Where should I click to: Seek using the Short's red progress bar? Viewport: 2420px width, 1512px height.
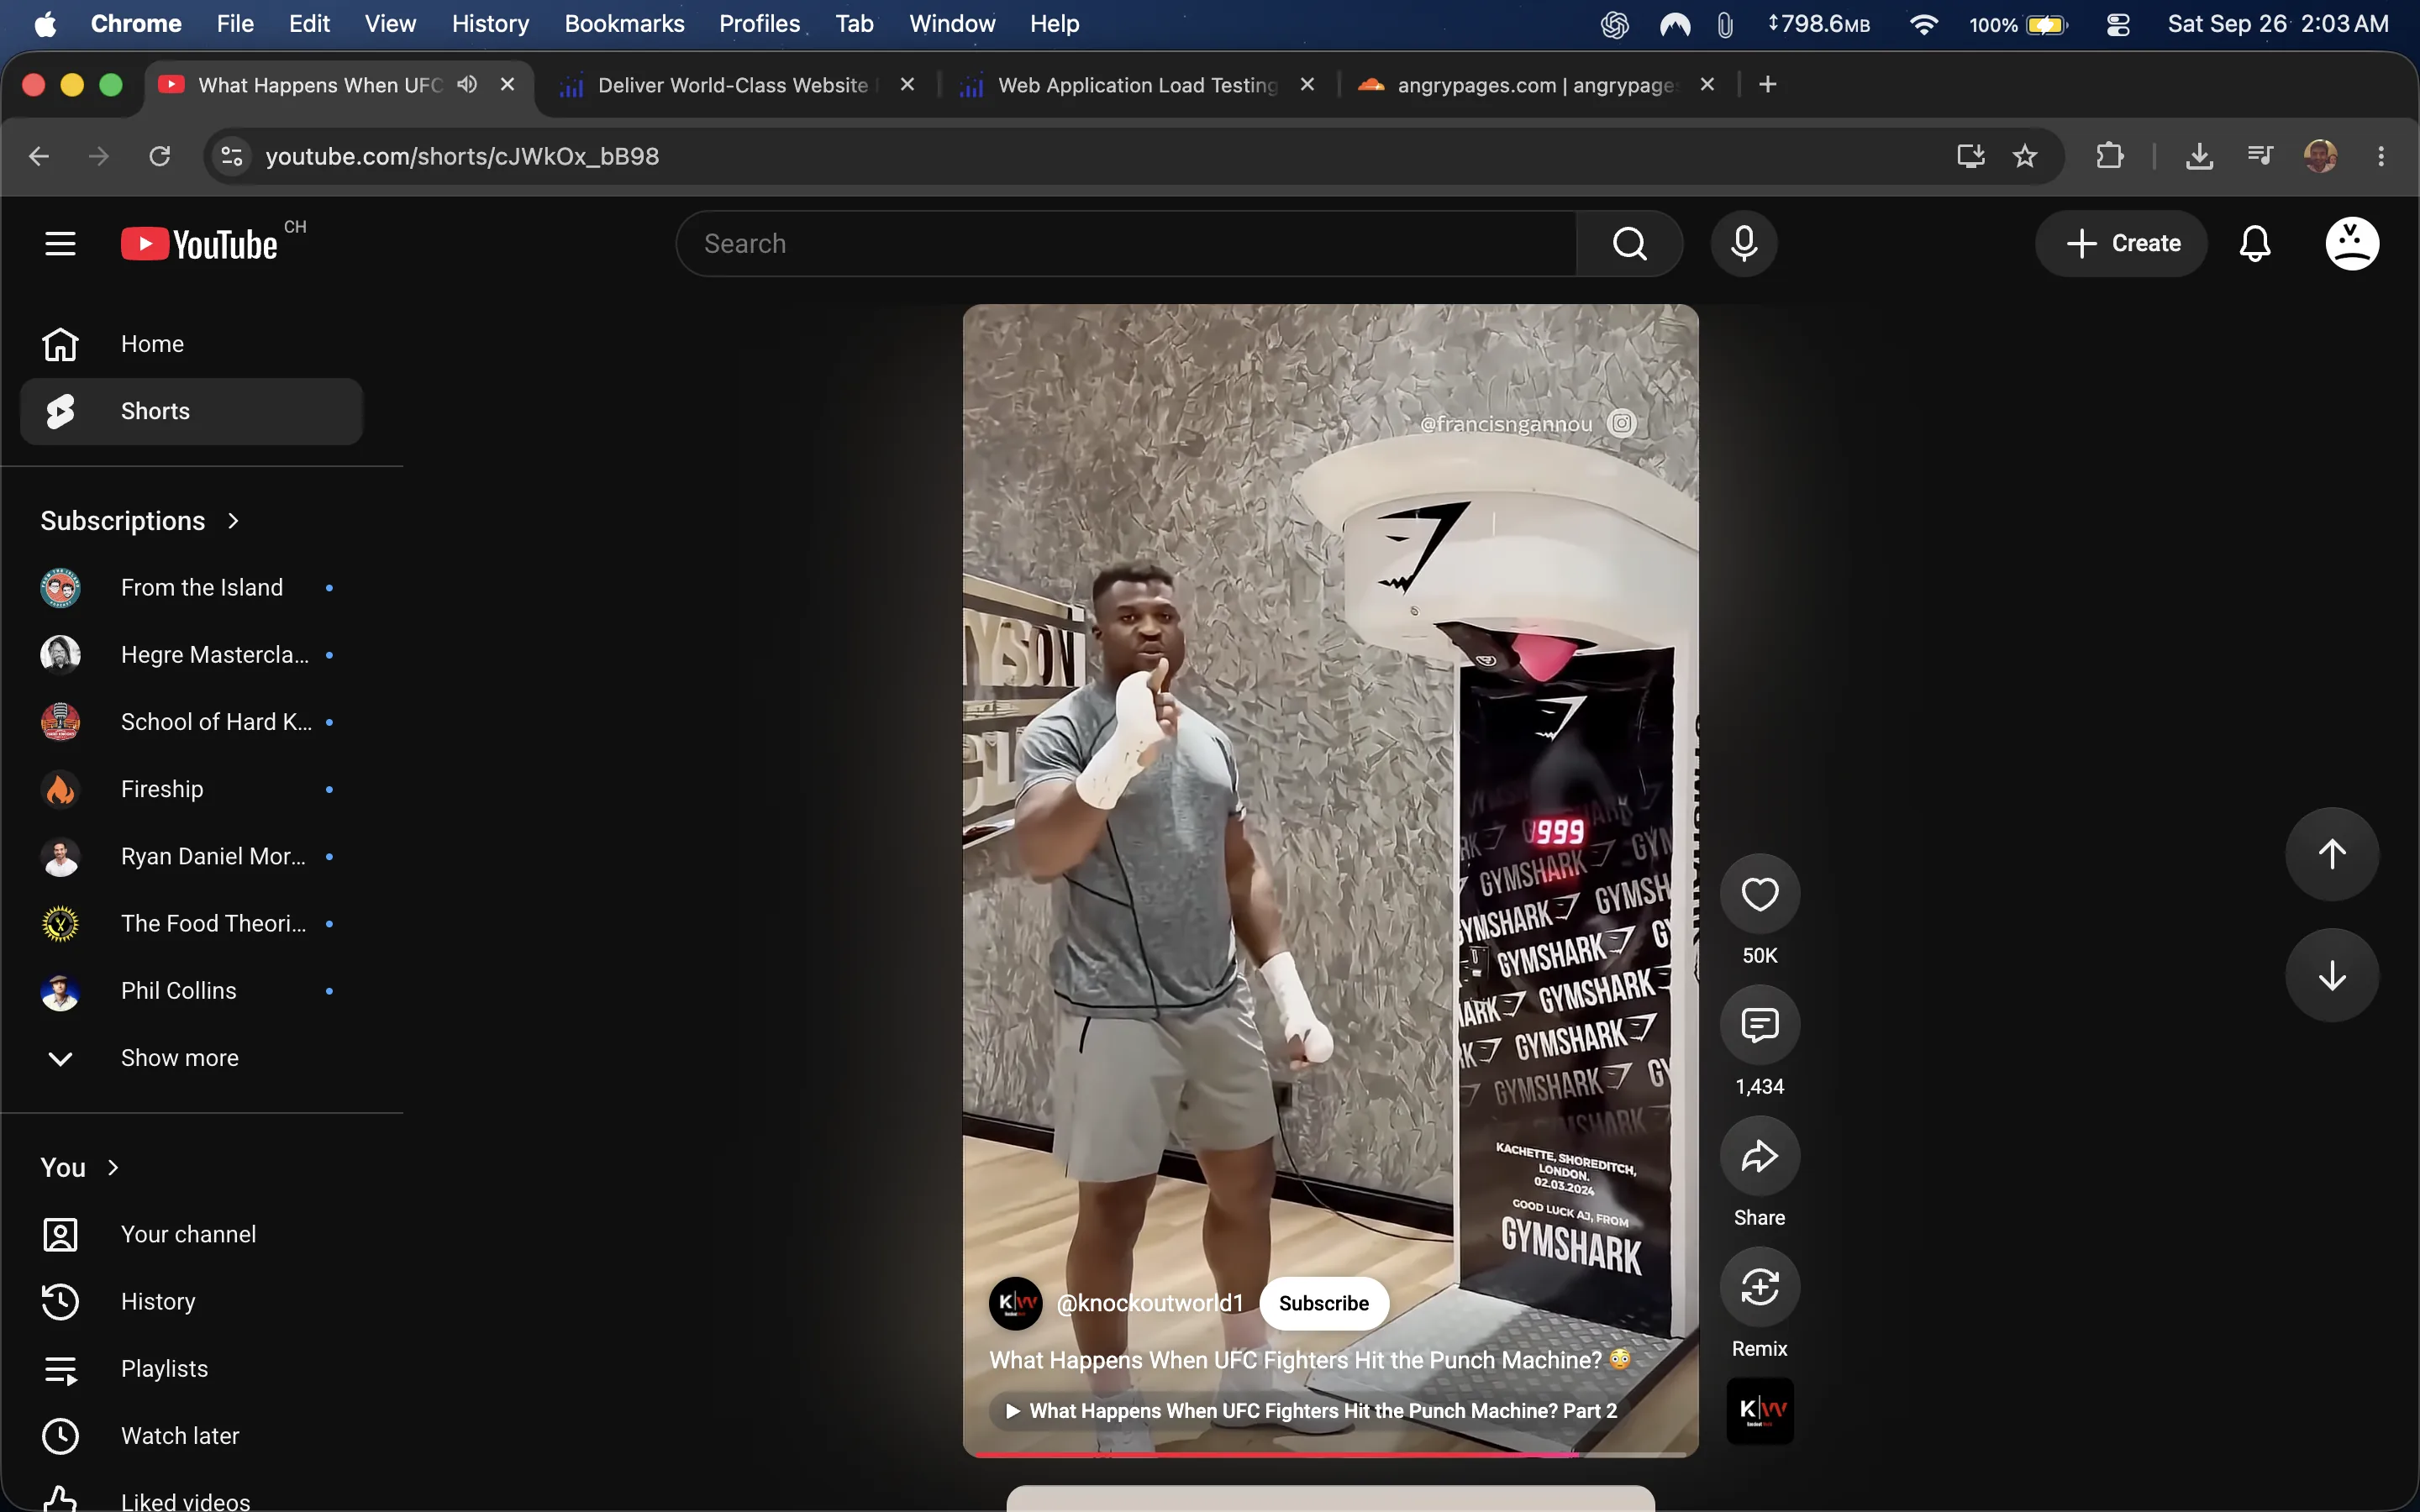pyautogui.click(x=1330, y=1454)
